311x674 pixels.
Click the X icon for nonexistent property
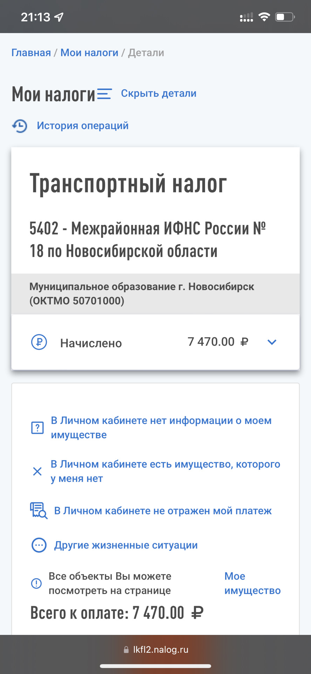[x=37, y=471]
